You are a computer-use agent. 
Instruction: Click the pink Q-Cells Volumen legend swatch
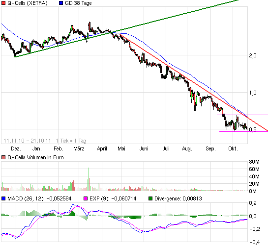pos(3,157)
